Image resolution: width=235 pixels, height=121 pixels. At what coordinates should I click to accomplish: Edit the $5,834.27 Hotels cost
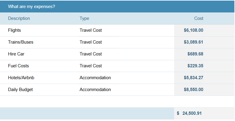tap(204, 78)
